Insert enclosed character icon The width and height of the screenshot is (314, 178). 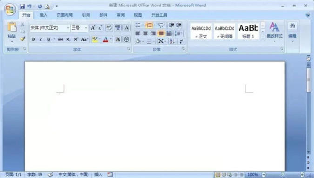127,39
